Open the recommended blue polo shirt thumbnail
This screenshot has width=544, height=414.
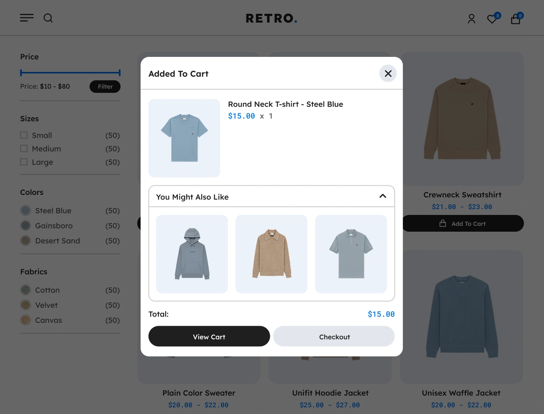click(351, 254)
